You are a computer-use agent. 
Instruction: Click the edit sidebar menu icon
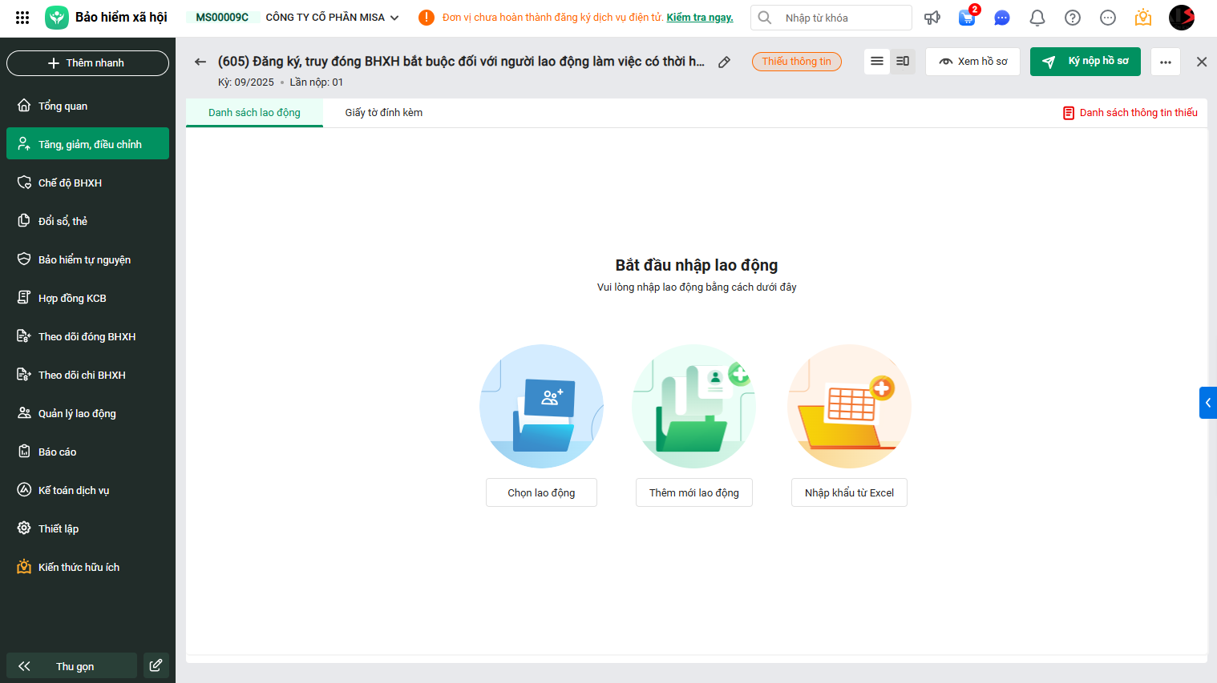coord(156,665)
